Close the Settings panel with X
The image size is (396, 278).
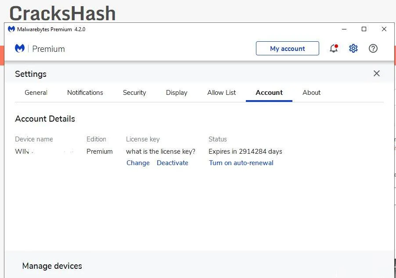[377, 73]
